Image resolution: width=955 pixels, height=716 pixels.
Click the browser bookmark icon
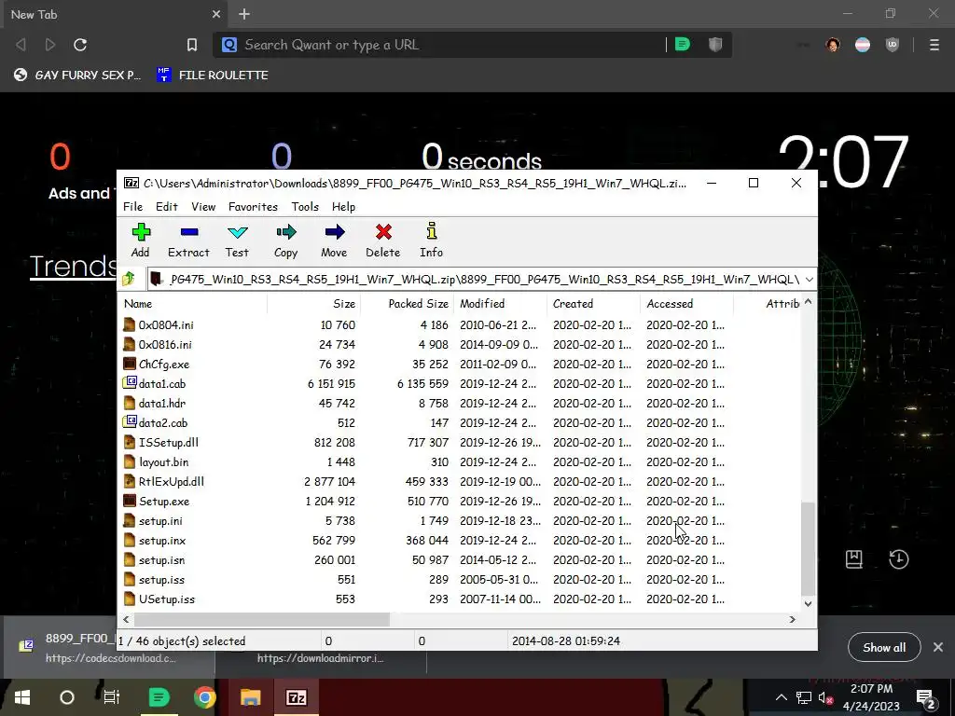click(192, 45)
